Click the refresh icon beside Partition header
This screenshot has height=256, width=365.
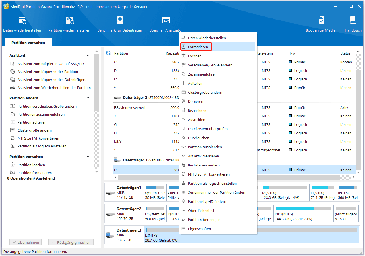pos(108,53)
